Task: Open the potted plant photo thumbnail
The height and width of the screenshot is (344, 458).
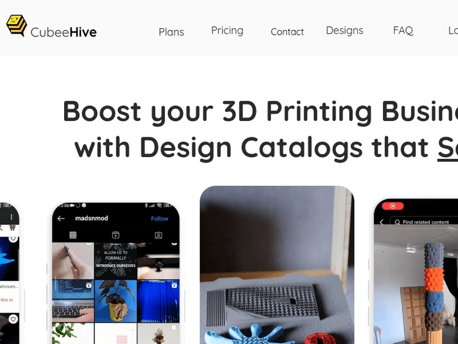Action: [x=115, y=301]
